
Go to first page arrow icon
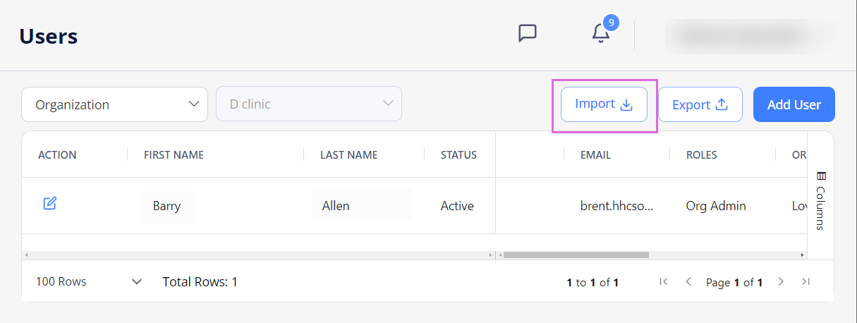pos(663,281)
